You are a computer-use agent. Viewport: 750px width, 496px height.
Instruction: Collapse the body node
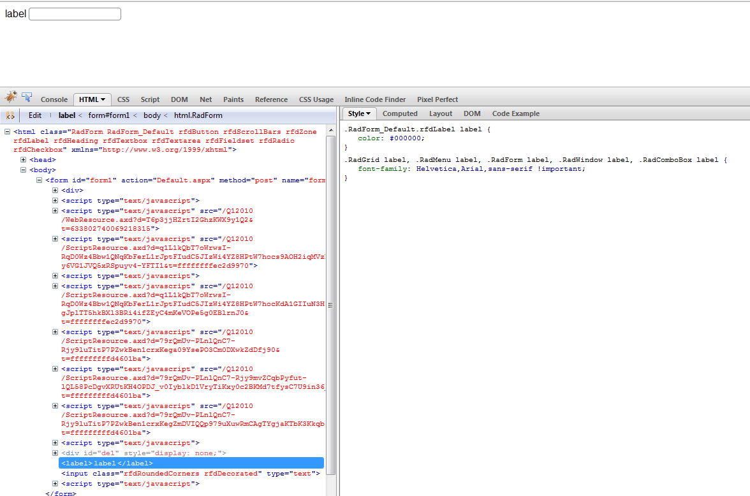pos(23,170)
